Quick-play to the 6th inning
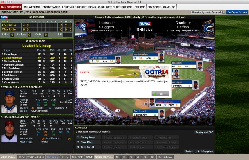This screenshot has height=160, width=249. [131, 157]
